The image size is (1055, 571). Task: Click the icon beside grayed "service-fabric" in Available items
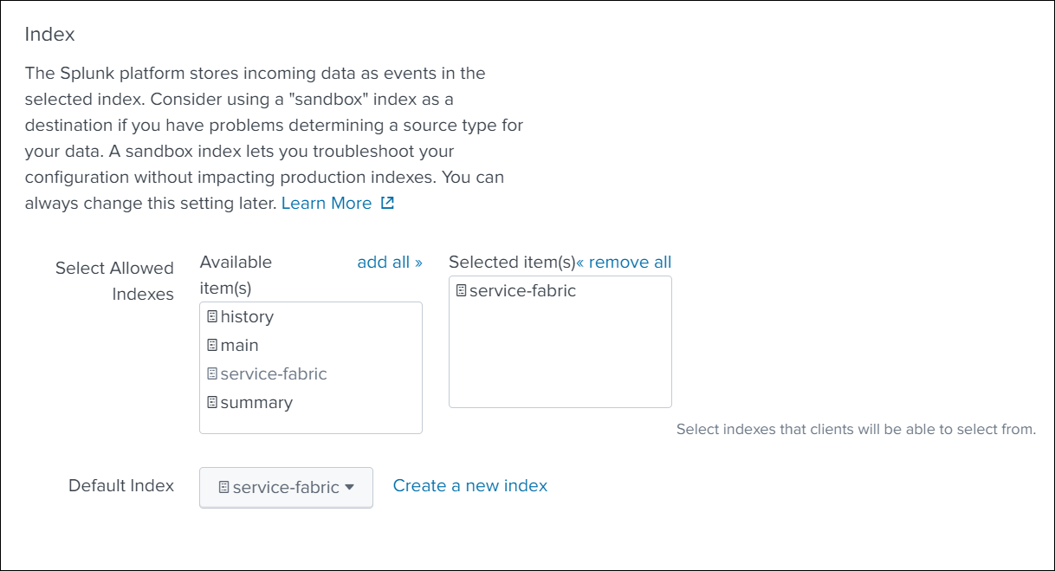pyautogui.click(x=212, y=374)
